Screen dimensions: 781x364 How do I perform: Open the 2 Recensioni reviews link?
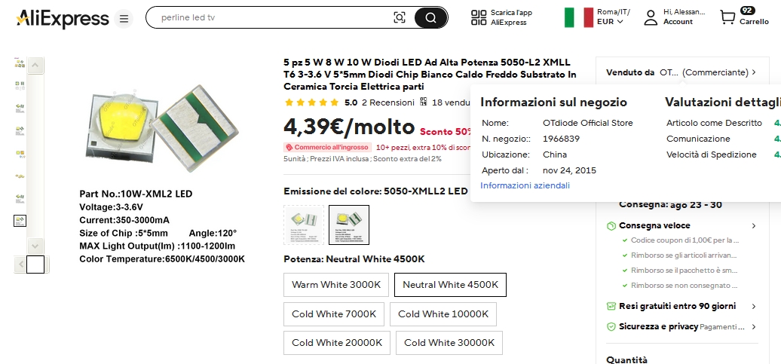coord(388,102)
